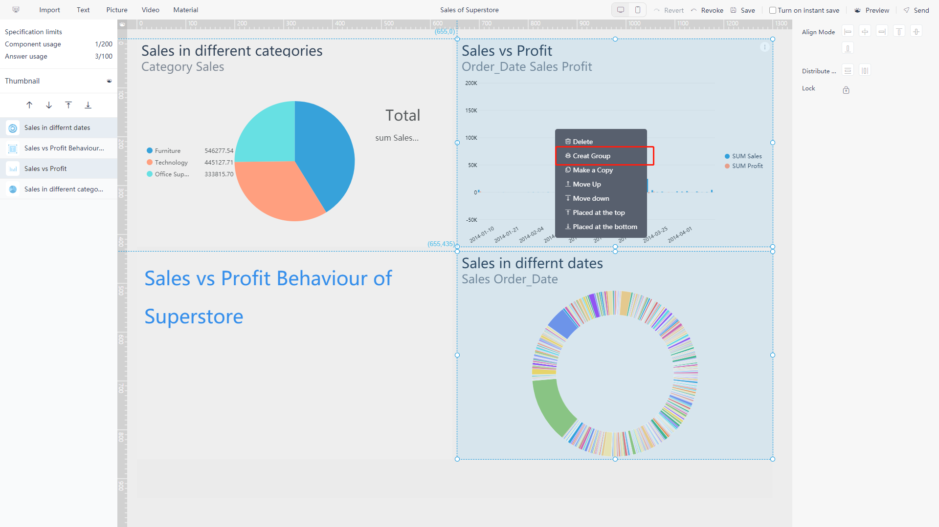The width and height of the screenshot is (939, 527).
Task: Toggle ruler guide visibility eye icon
Action: click(x=122, y=24)
